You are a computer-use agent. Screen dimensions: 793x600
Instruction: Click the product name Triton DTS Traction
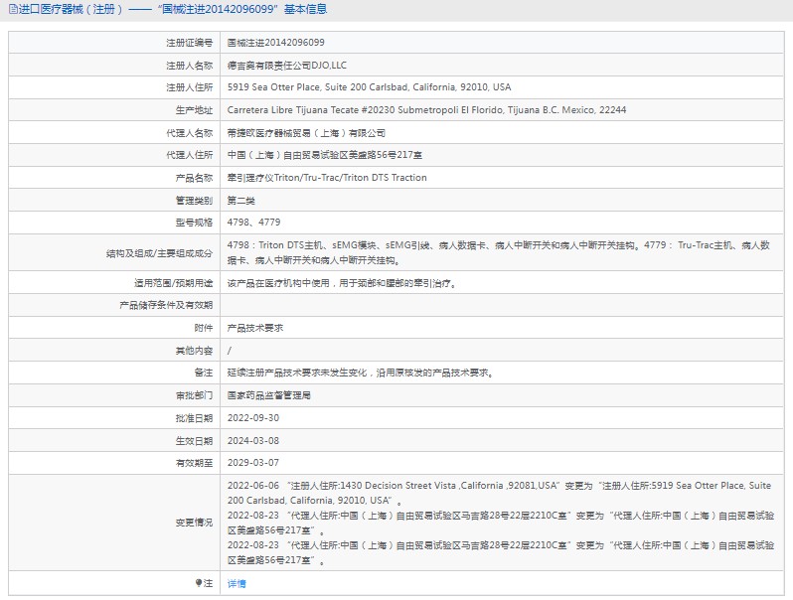pos(327,178)
